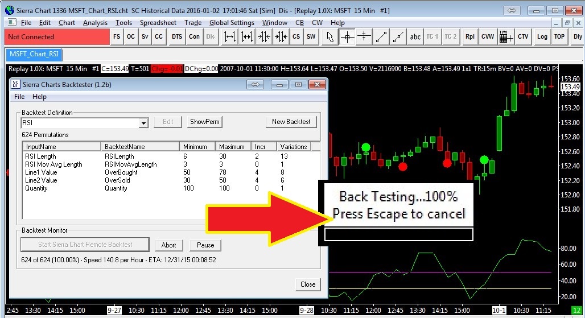Open the File menu in Sierra Chart

click(26, 23)
